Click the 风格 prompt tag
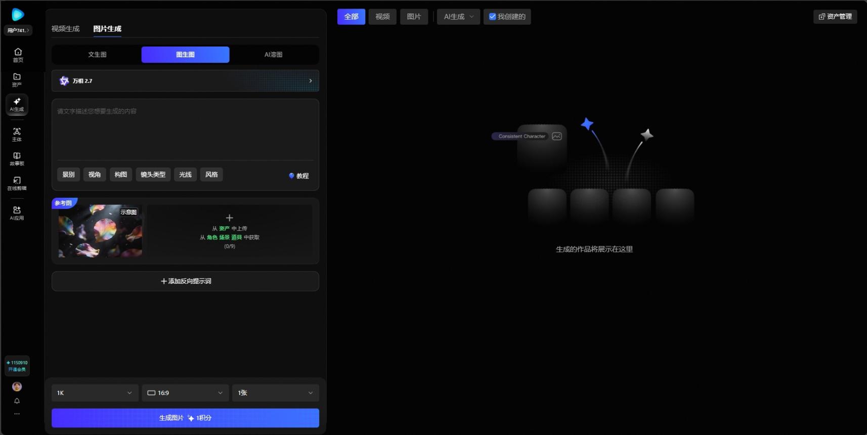 [x=212, y=175]
